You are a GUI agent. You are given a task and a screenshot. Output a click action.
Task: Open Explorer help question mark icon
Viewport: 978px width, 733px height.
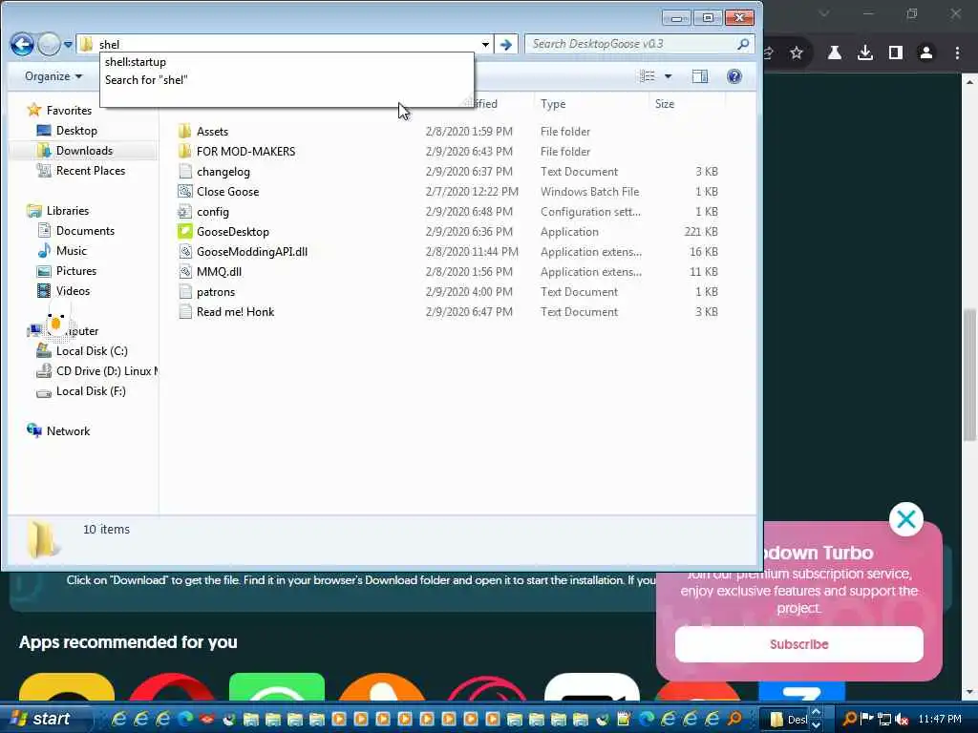[x=734, y=76]
